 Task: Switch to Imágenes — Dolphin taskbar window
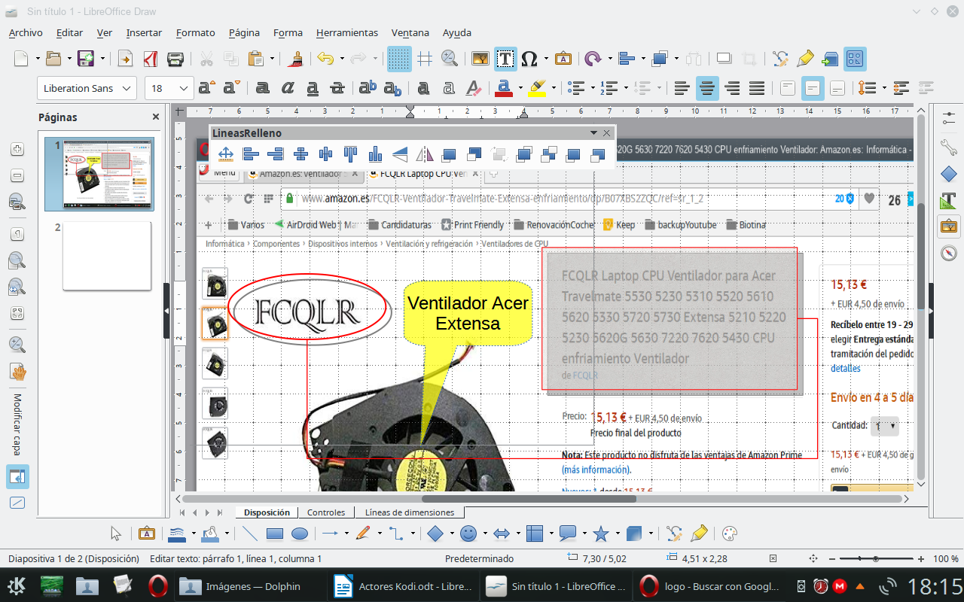252,586
